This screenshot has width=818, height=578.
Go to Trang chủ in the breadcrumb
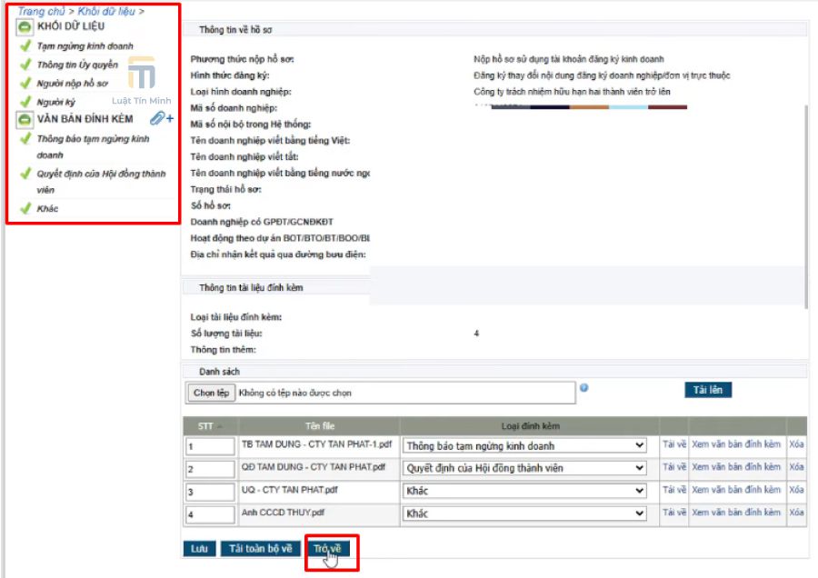(41, 12)
